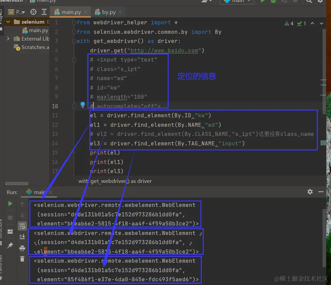Click the top toolbar Run button

(x=263, y=1)
